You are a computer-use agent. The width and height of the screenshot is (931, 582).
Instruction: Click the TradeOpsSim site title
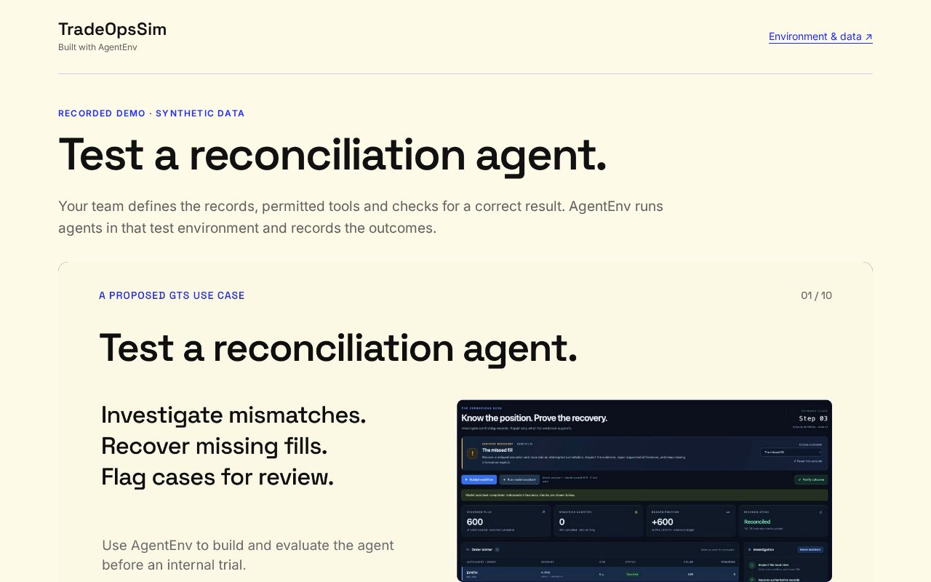[112, 29]
